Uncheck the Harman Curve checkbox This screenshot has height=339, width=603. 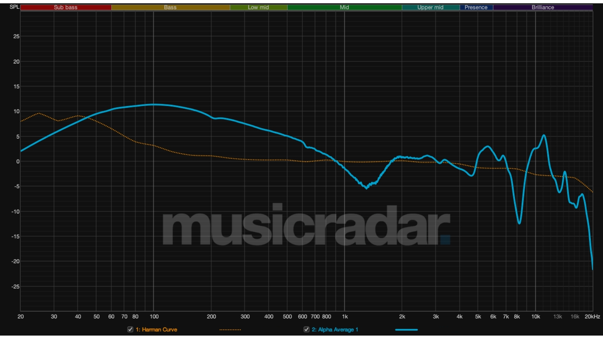(x=130, y=330)
